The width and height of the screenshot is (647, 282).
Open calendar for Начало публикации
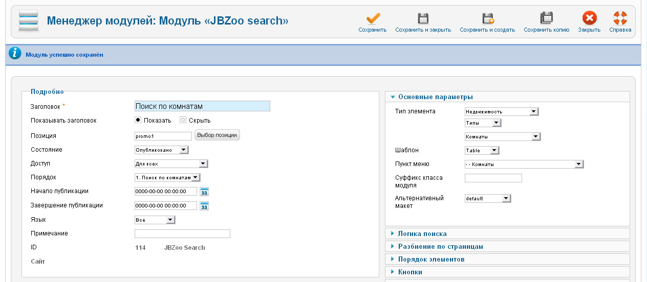[x=204, y=192]
